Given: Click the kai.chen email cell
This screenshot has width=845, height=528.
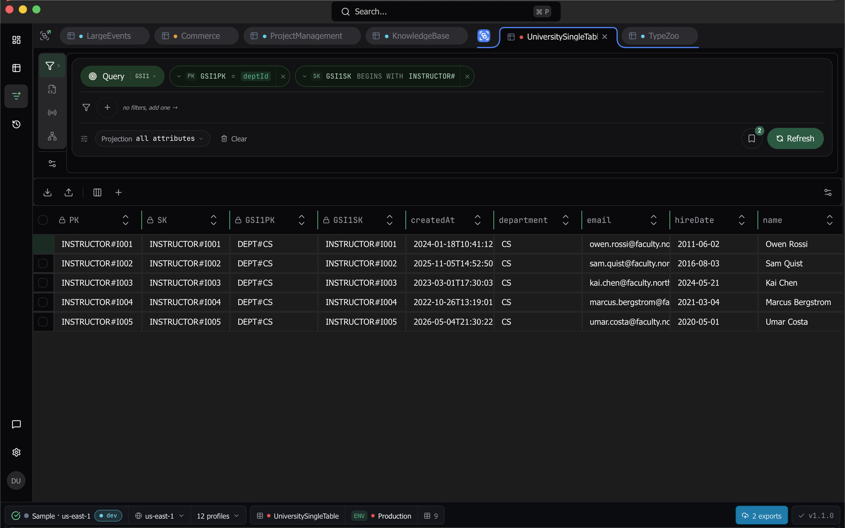Looking at the screenshot, I should click(x=626, y=283).
